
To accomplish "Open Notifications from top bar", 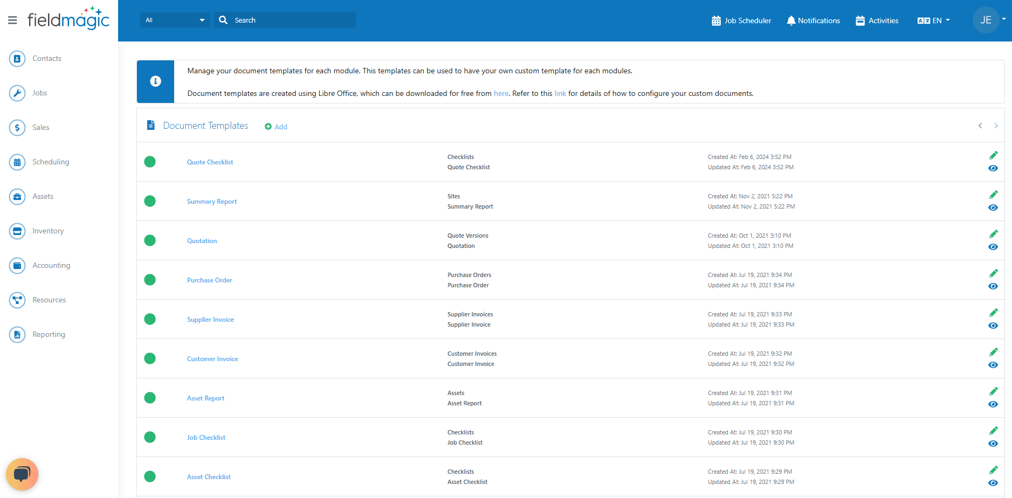I will 813,20.
